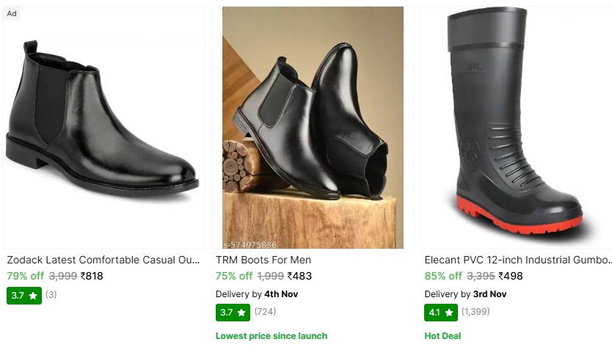Click the 4.1 star rating badge for Elecant
Image resolution: width=612 pixels, height=350 pixels.
pyautogui.click(x=441, y=313)
